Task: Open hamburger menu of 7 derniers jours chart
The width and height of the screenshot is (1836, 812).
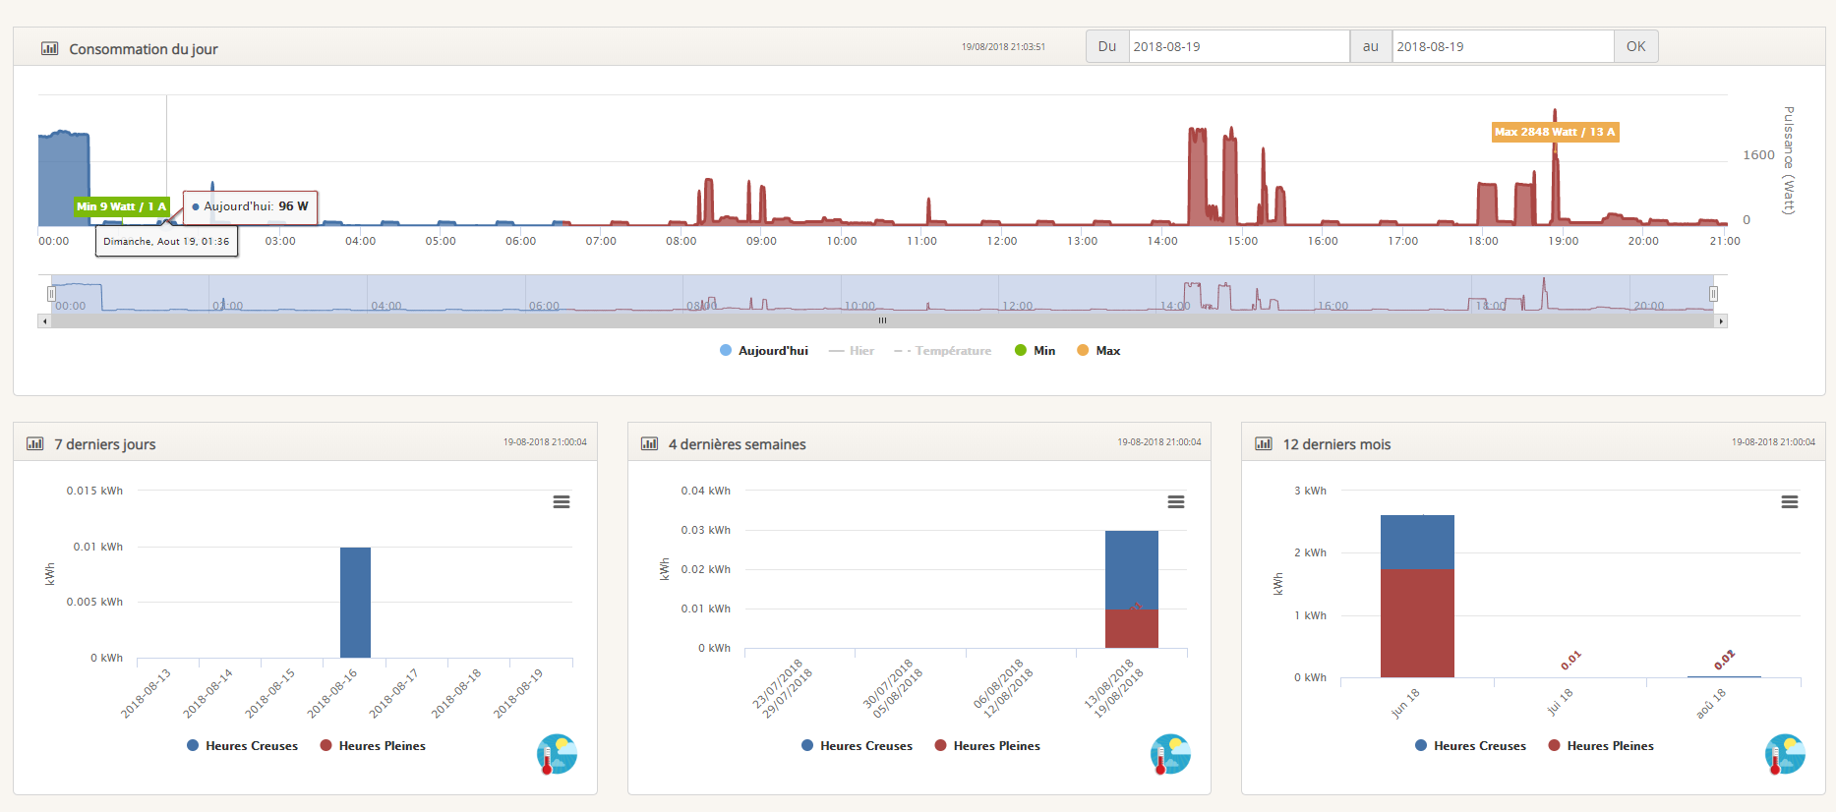Action: point(562,501)
